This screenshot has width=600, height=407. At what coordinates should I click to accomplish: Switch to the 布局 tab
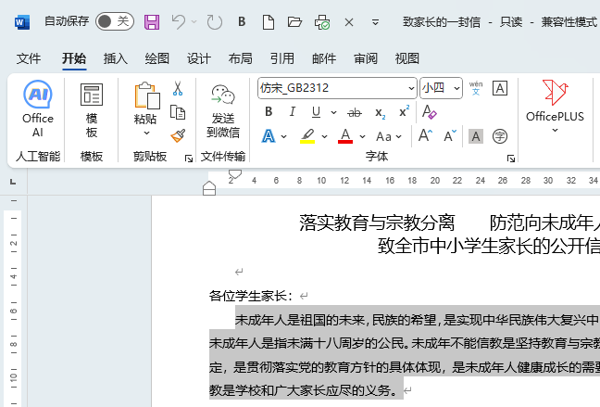click(241, 58)
